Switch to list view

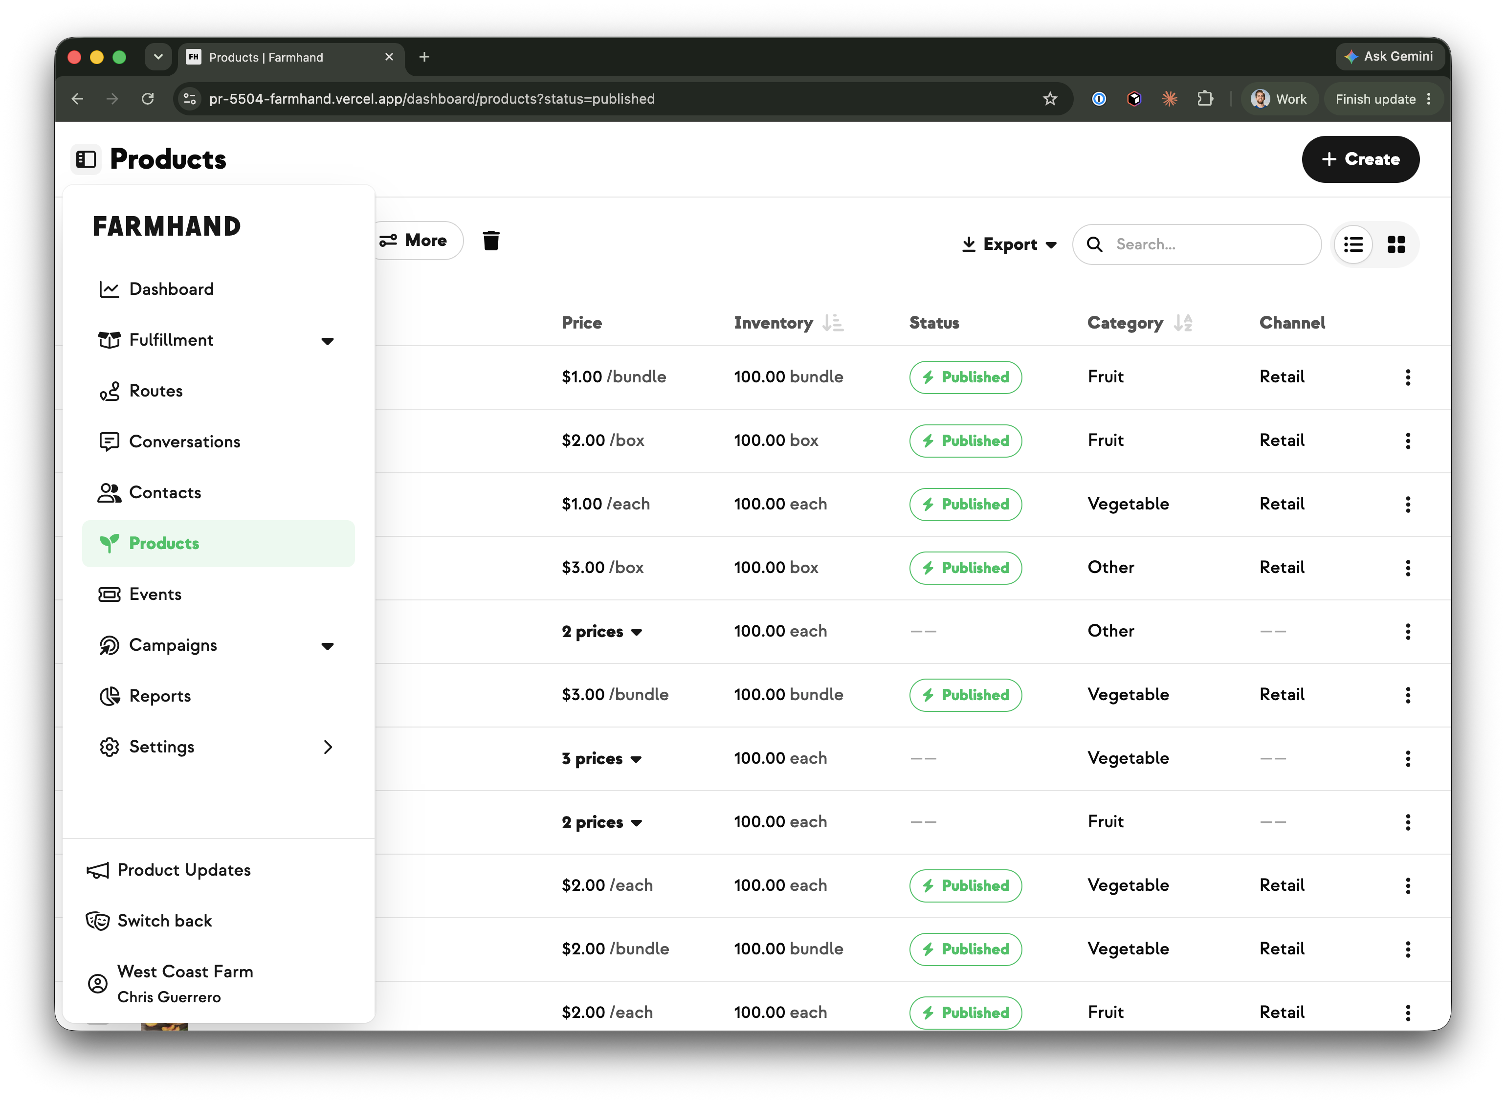tap(1353, 244)
